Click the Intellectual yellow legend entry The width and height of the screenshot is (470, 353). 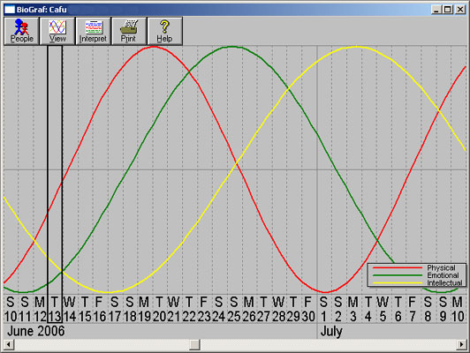coord(417,282)
